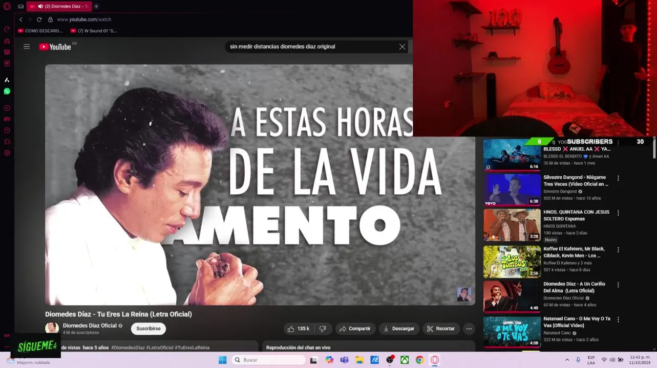The width and height of the screenshot is (657, 368).
Task: Click the #LetraOficial hashtag
Action: click(x=160, y=348)
